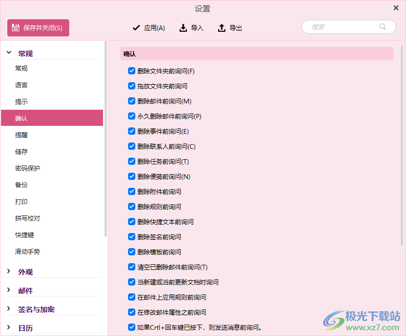Viewport: 406px width, 336px height.
Task: Collapse the 常规 section chevron
Action: click(x=9, y=53)
